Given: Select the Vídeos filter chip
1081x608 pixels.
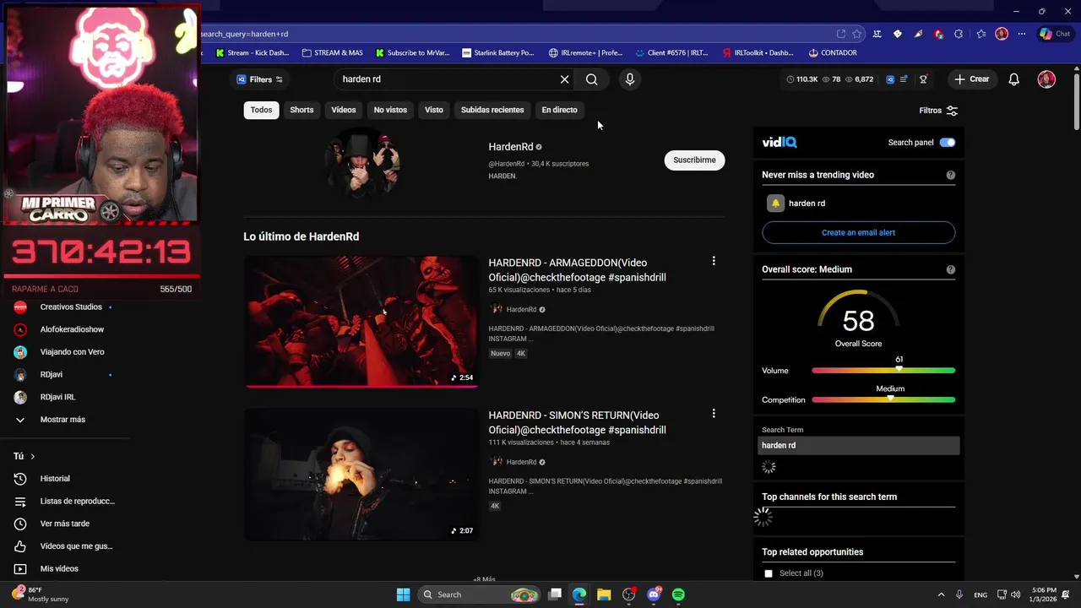Looking at the screenshot, I should tap(344, 110).
